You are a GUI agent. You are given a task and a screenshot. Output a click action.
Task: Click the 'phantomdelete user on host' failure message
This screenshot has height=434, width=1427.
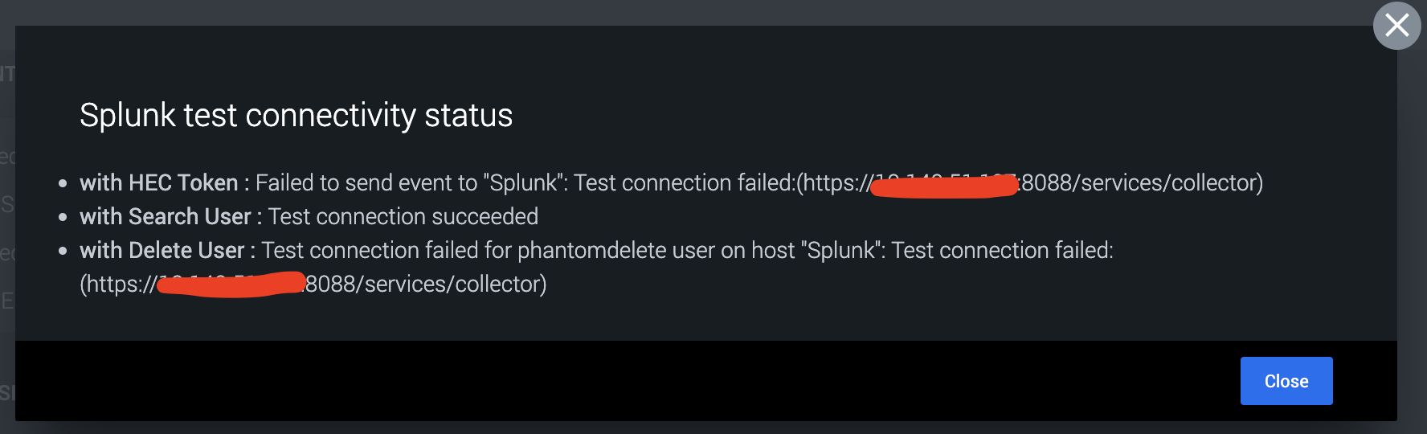click(x=656, y=251)
